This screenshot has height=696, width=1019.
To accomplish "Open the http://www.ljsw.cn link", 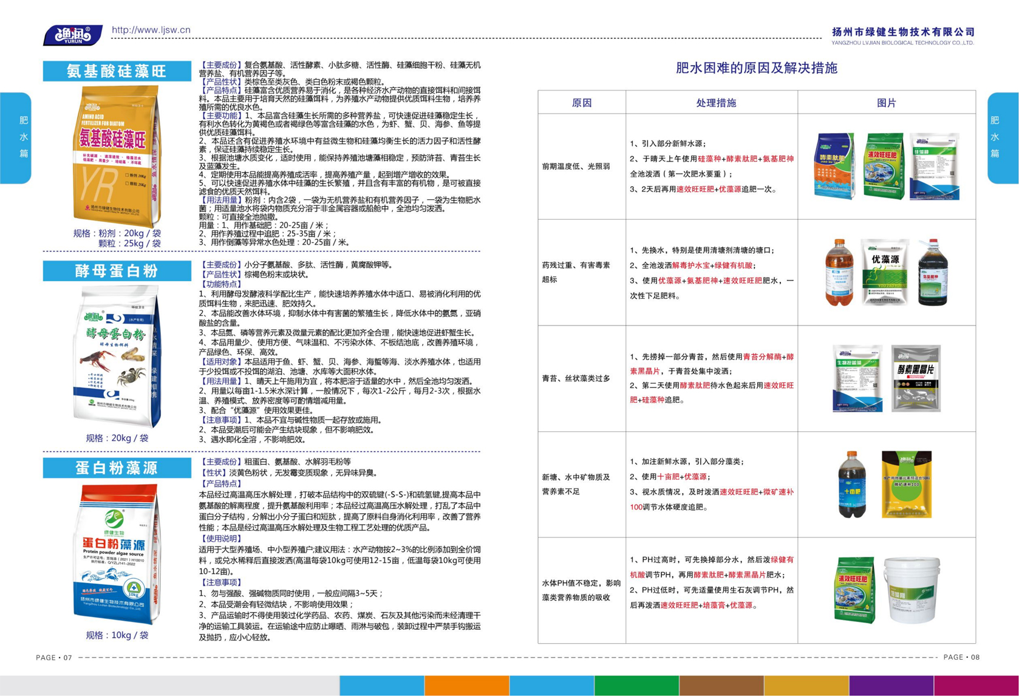I will [x=151, y=30].
